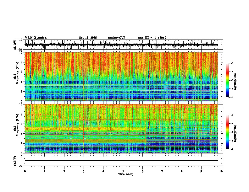This screenshot has width=249, height=192.
Task: Click the '-3' label on ch.2 color scale
Action: click(x=232, y=115)
